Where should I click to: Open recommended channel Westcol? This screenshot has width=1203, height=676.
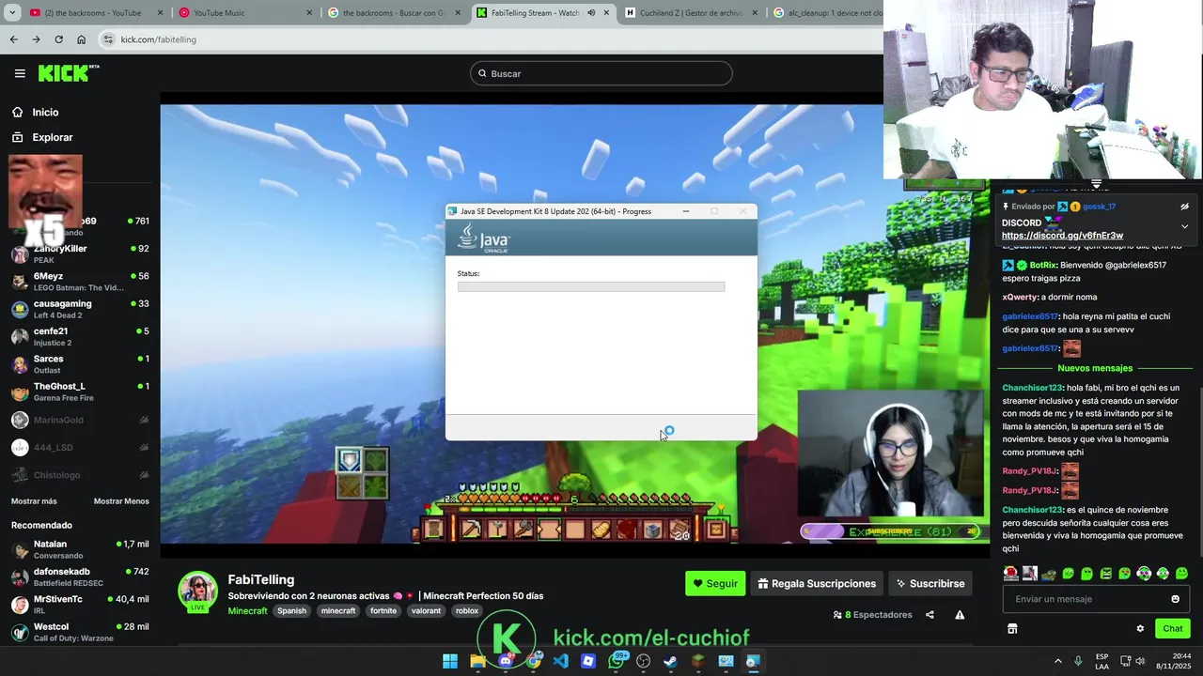click(x=80, y=632)
